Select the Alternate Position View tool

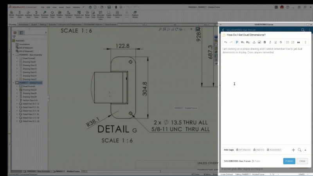click(x=101, y=15)
